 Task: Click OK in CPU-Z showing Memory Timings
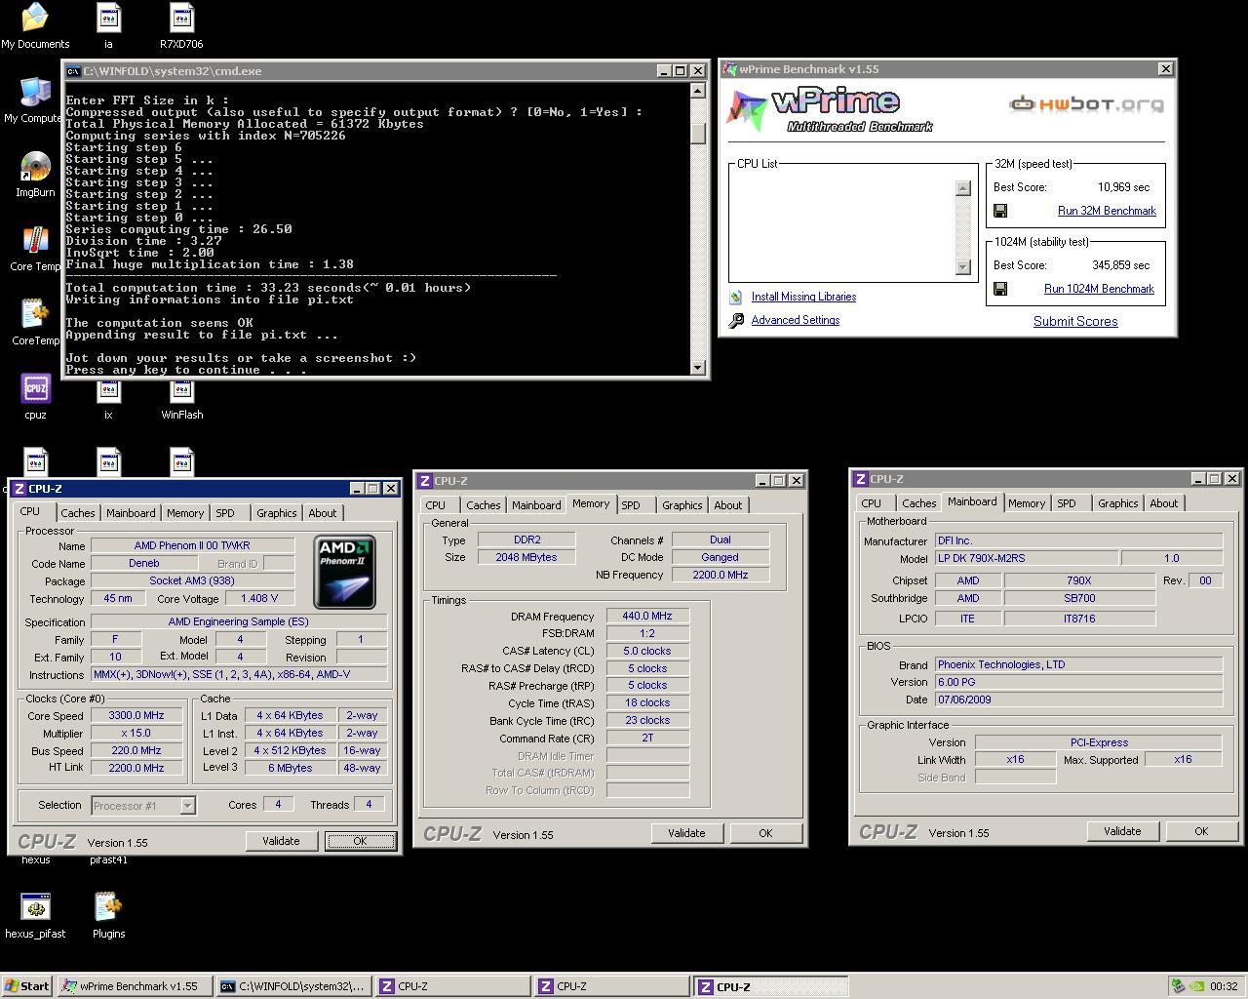click(765, 833)
